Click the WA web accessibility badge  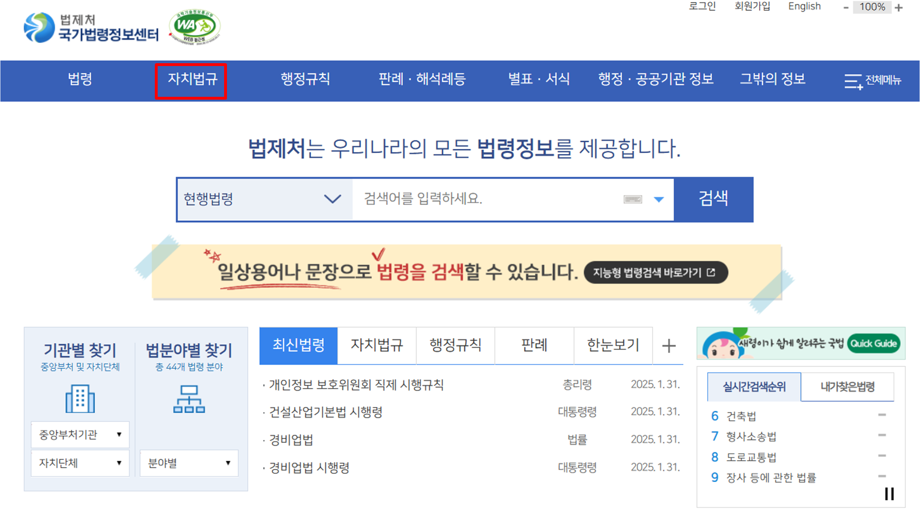pyautogui.click(x=195, y=27)
